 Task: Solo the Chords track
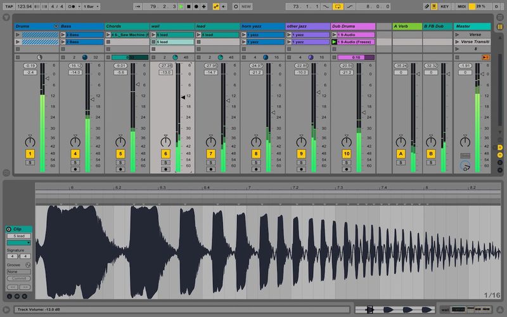(x=120, y=162)
